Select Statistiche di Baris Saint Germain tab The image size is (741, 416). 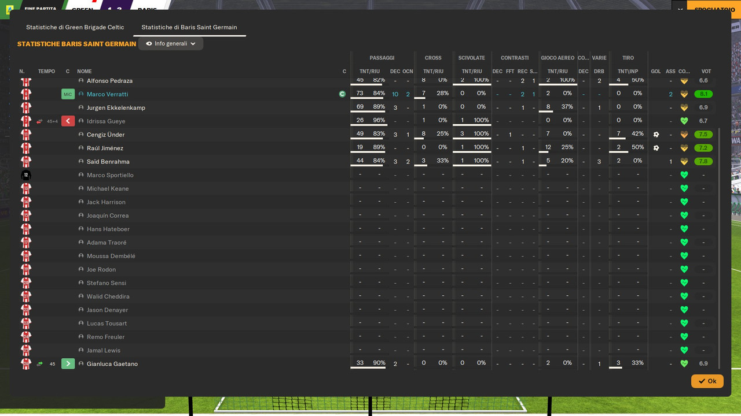pyautogui.click(x=189, y=27)
